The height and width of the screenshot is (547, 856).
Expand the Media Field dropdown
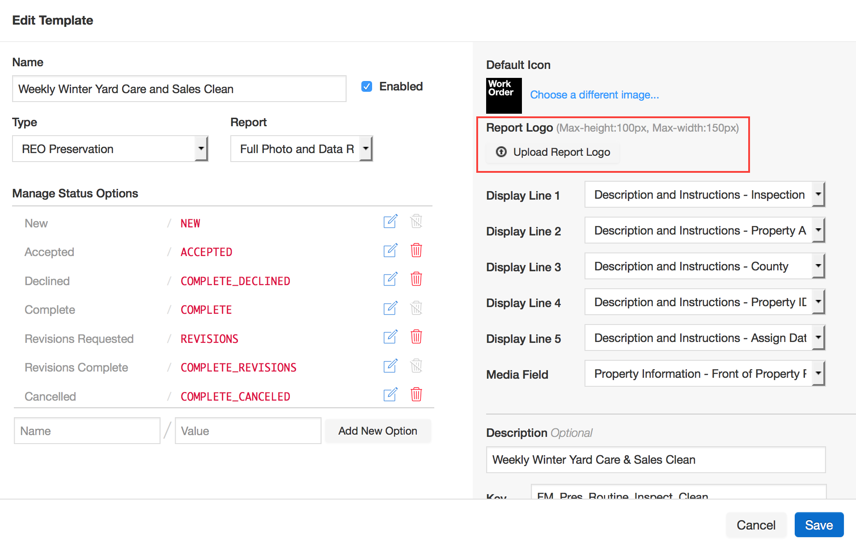pyautogui.click(x=704, y=374)
